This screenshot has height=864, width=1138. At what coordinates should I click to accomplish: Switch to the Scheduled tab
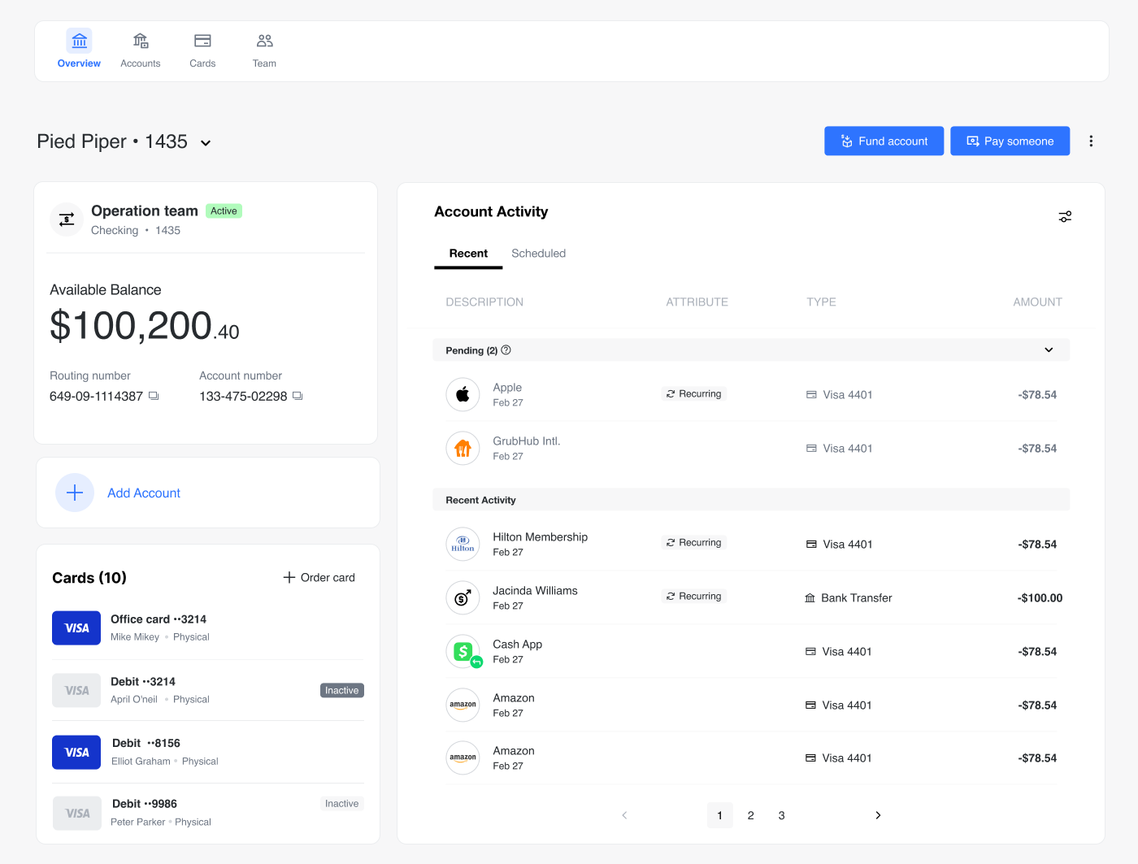[x=538, y=253]
